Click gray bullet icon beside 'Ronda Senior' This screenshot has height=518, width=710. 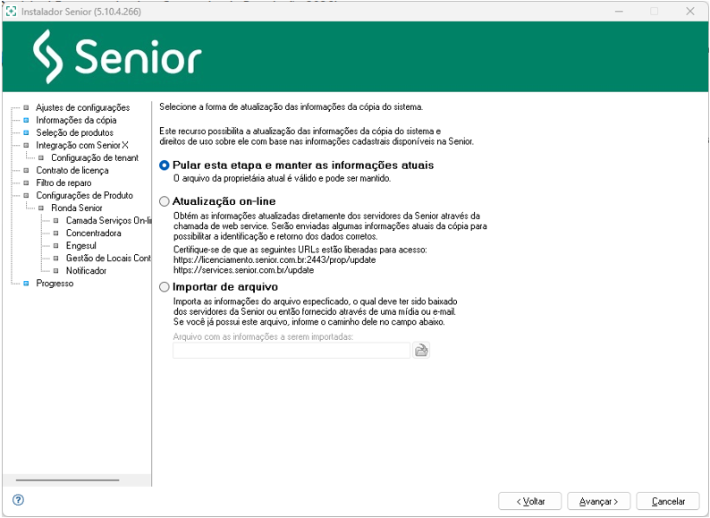click(x=41, y=208)
